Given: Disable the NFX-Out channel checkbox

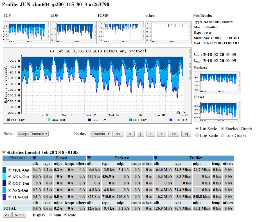Looking at the screenshot, I should (x=10, y=190).
